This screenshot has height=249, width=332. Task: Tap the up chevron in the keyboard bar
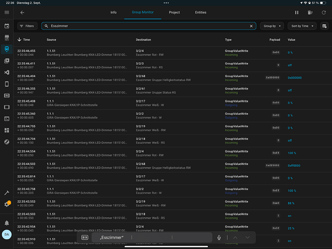[x=235, y=238]
